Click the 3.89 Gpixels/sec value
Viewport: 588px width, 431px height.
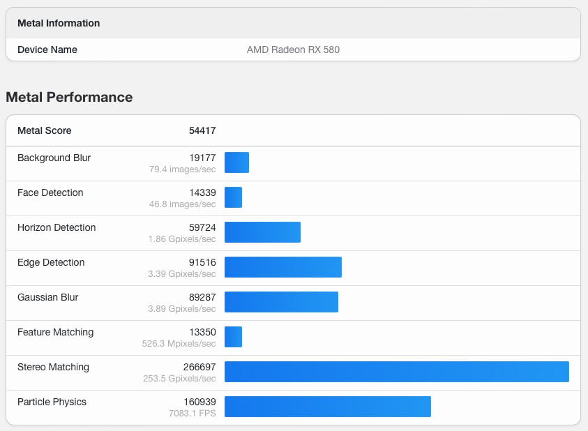point(182,309)
